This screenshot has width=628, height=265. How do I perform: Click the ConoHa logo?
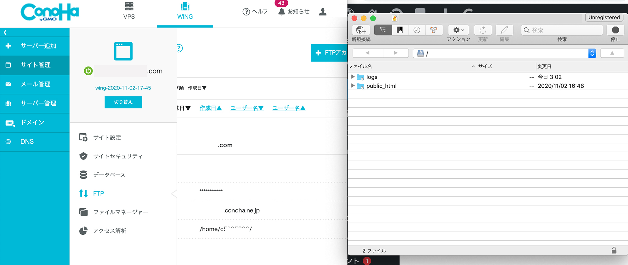tap(50, 12)
